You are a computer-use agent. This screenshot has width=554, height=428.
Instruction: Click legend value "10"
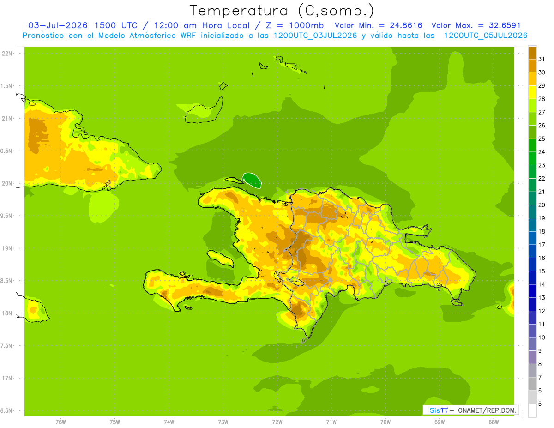[x=542, y=338]
